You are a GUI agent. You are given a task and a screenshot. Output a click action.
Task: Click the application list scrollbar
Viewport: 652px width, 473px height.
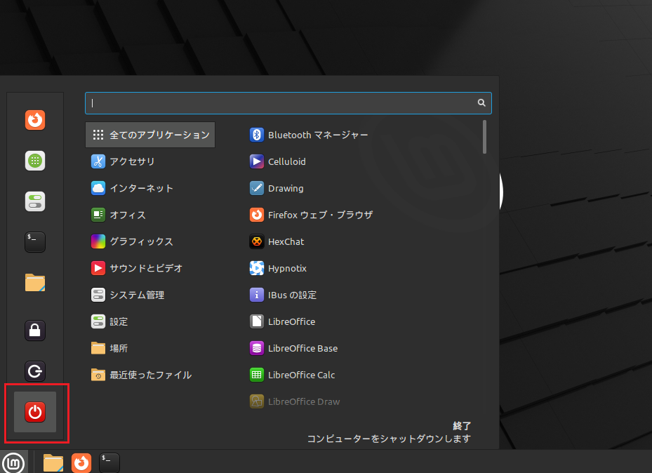tap(484, 137)
